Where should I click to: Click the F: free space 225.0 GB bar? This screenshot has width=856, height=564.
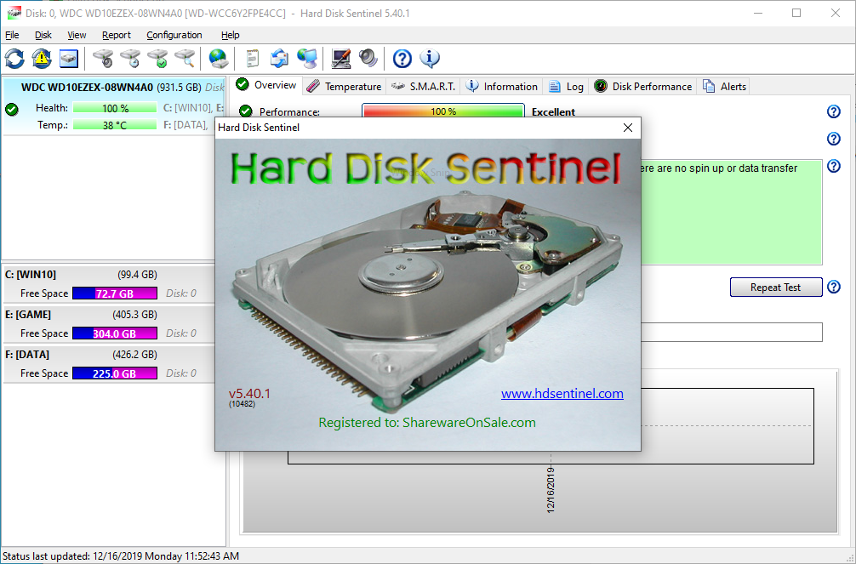tap(115, 373)
